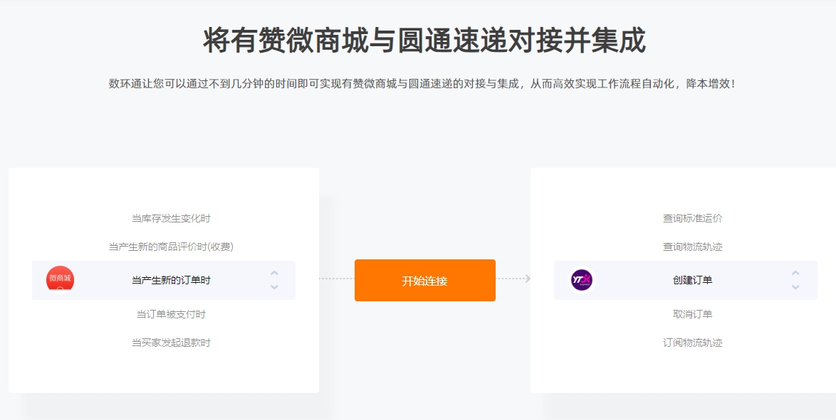Select next trigger with 微商城 down chevron
The height and width of the screenshot is (420, 836).
pos(274,287)
